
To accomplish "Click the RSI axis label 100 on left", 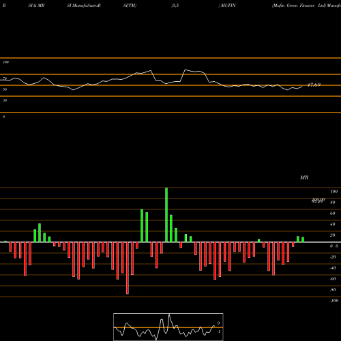I will point(5,62).
